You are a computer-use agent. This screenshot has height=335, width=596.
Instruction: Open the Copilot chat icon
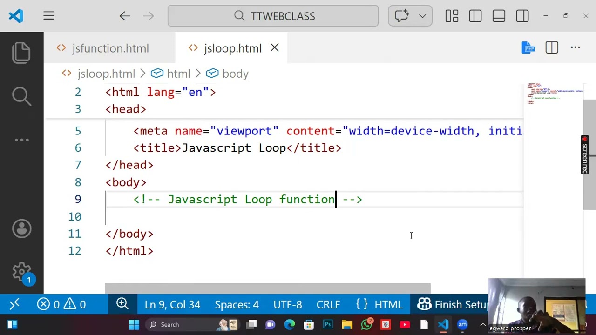click(401, 16)
